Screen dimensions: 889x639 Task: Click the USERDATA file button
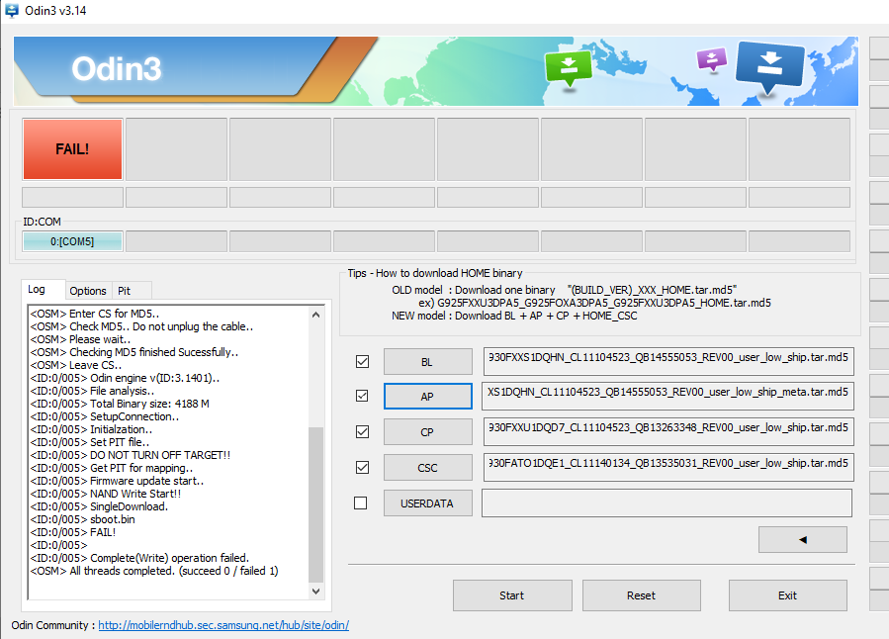point(428,503)
